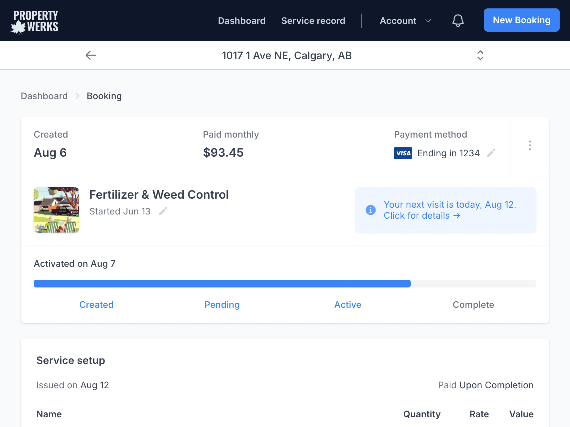Select the Created status step
Viewport: 570px width, 427px height.
pos(96,305)
